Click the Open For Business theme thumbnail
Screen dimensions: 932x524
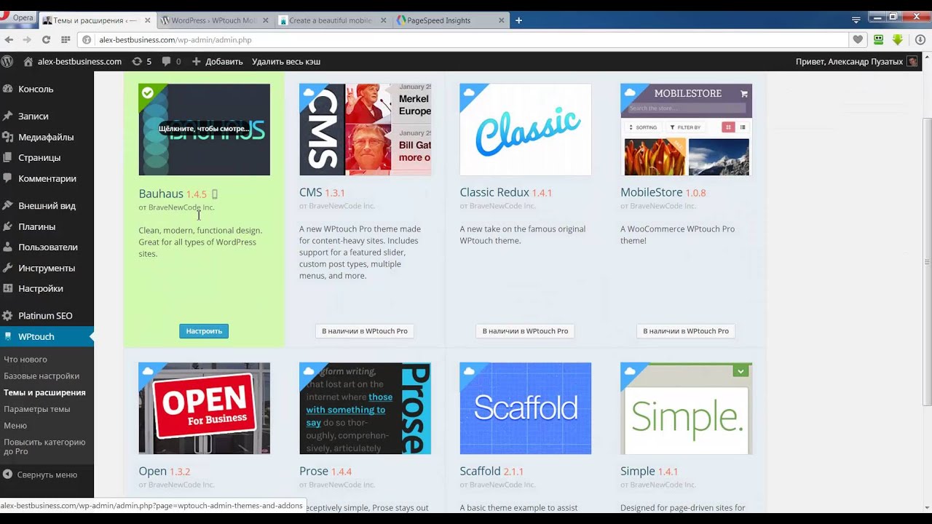(x=204, y=408)
